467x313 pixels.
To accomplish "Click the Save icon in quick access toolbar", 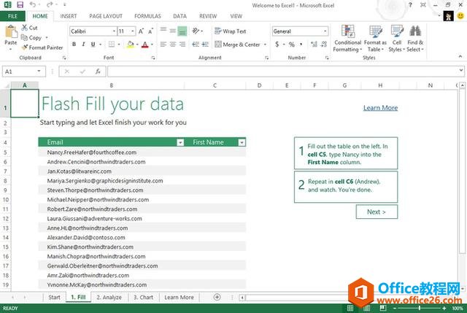I will click(19, 4).
